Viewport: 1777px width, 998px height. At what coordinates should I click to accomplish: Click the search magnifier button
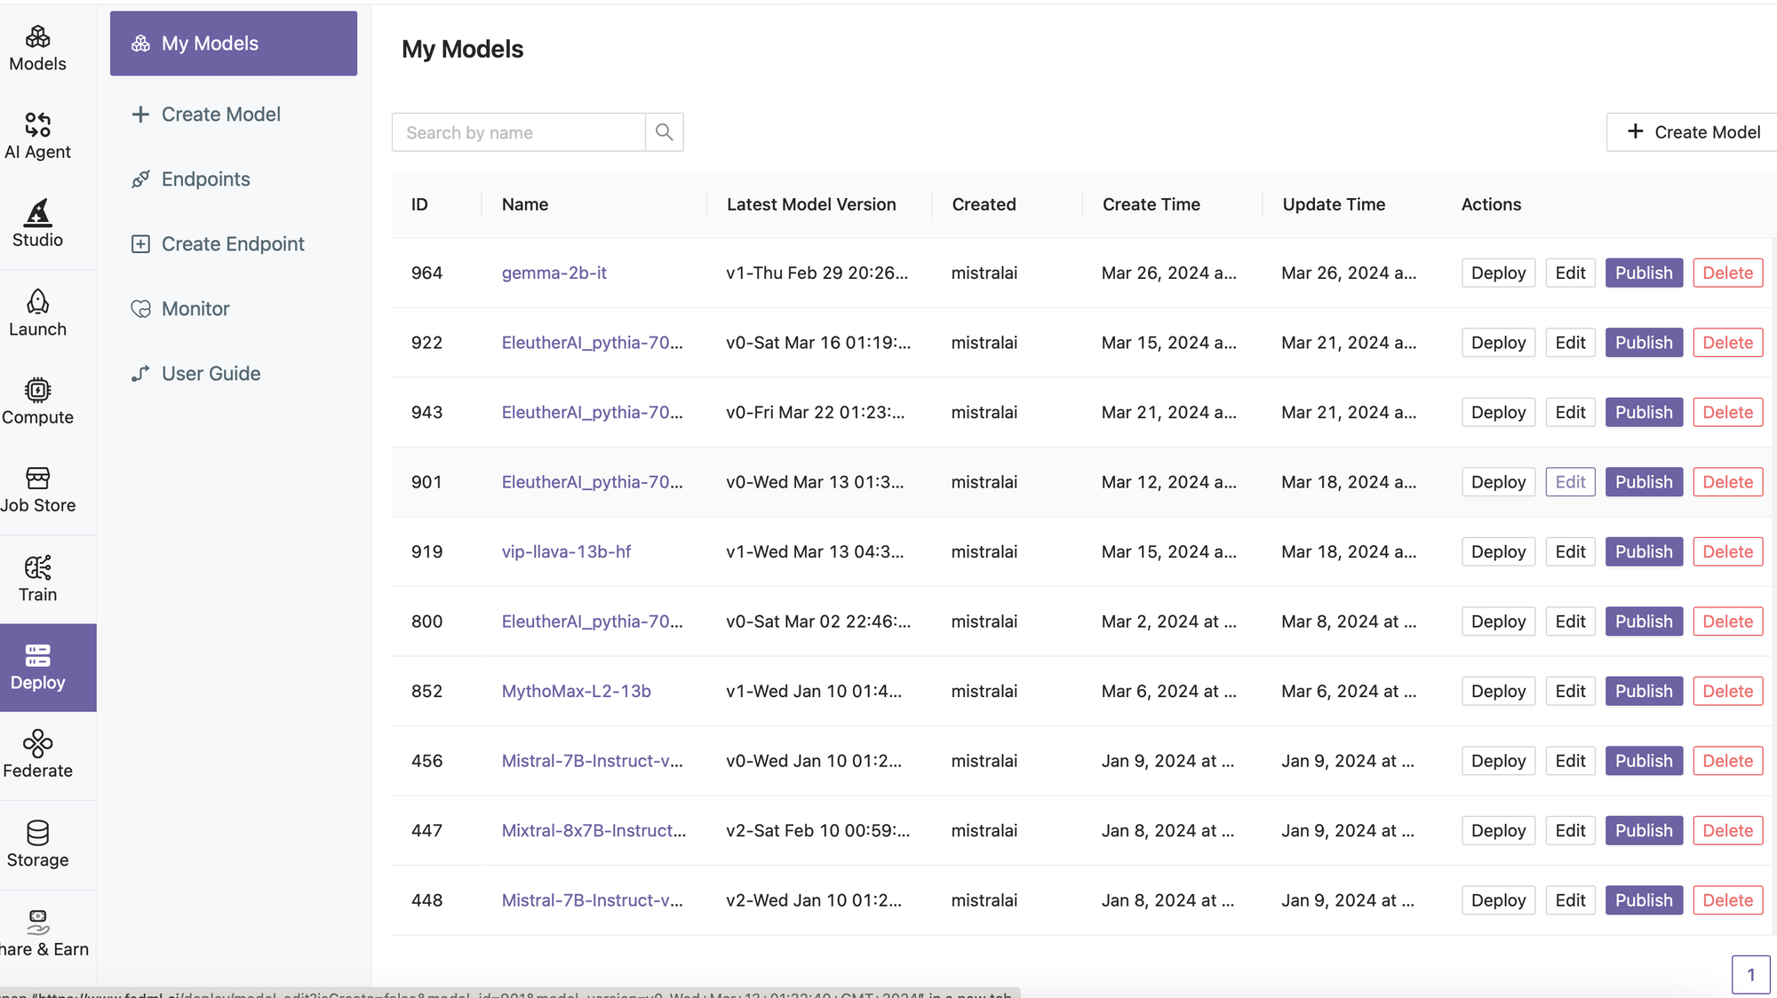coord(664,132)
